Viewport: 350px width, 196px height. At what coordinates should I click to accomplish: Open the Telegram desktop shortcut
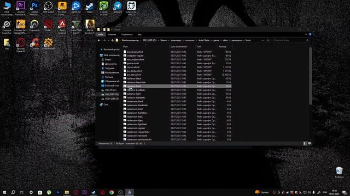tap(118, 7)
